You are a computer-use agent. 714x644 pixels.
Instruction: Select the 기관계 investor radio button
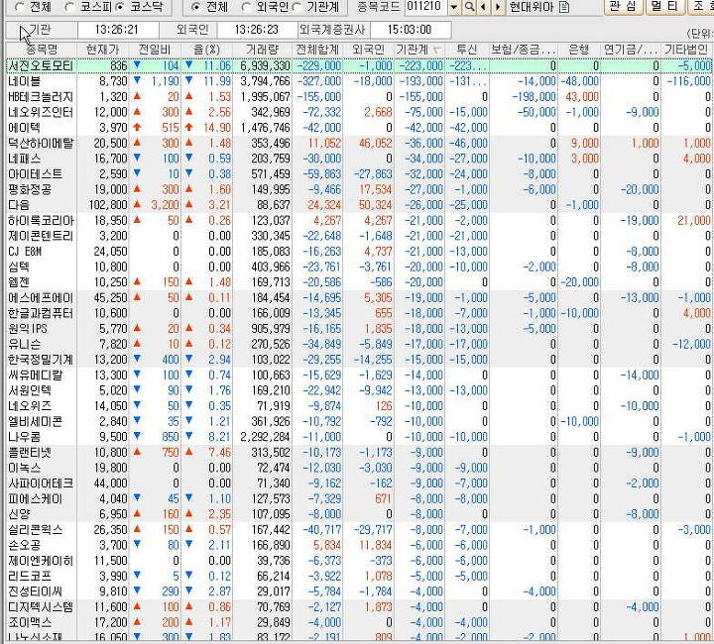[x=297, y=7]
